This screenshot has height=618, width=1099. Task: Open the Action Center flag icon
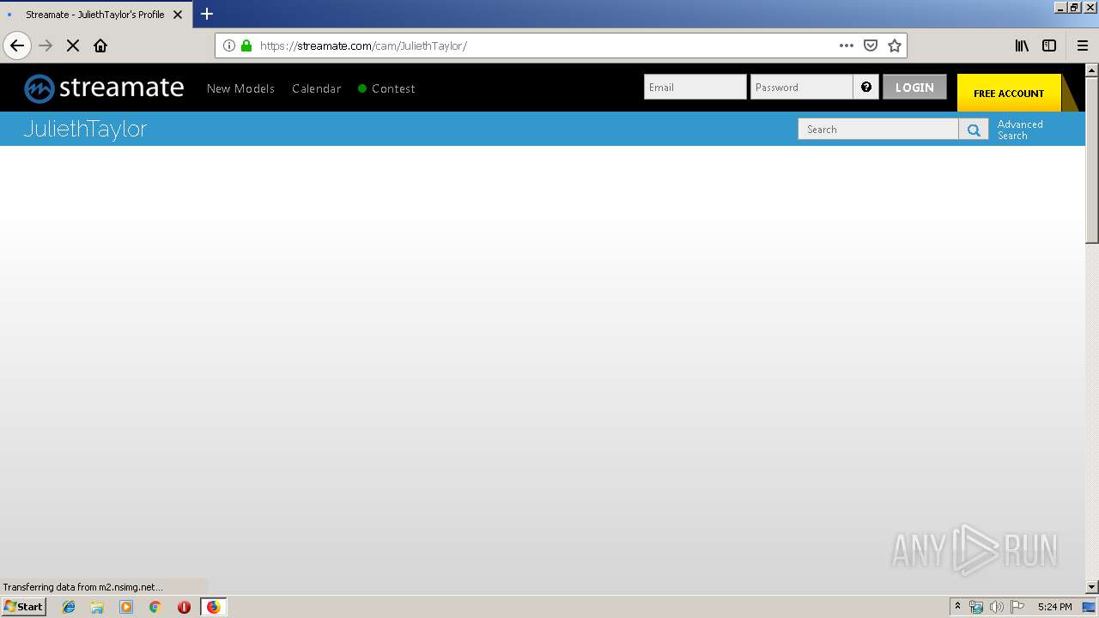pyautogui.click(x=1017, y=607)
